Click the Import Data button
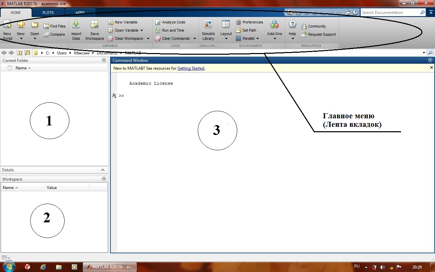Viewport: 435px width, 272px height. click(76, 30)
